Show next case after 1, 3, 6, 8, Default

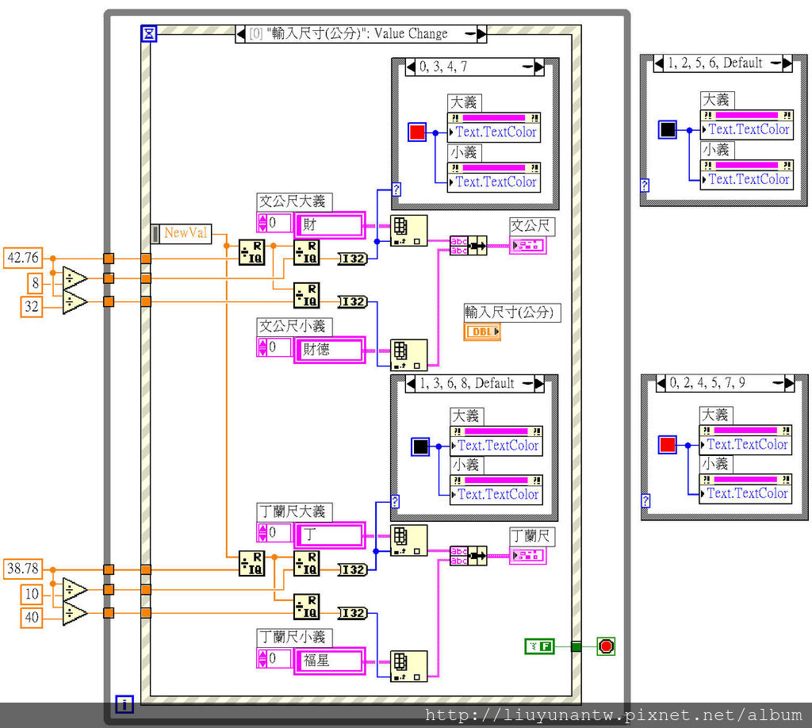(x=539, y=384)
